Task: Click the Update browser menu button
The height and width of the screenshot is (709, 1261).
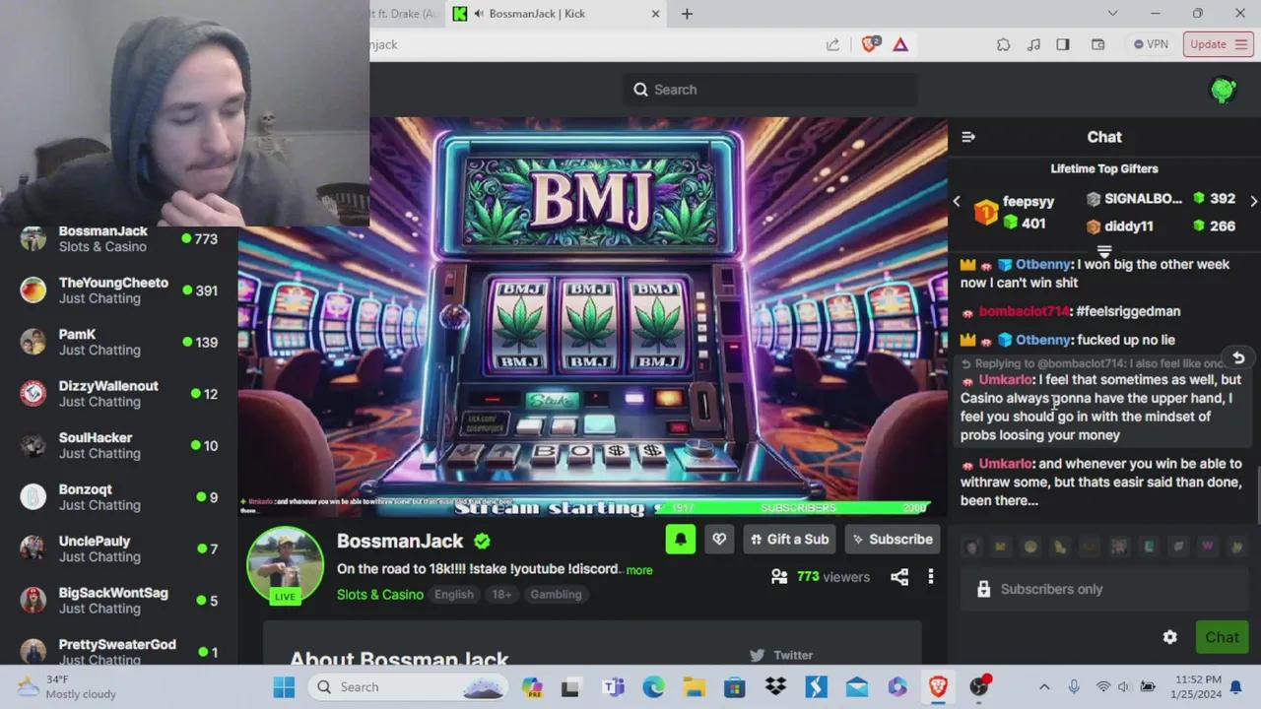Action: [1218, 44]
